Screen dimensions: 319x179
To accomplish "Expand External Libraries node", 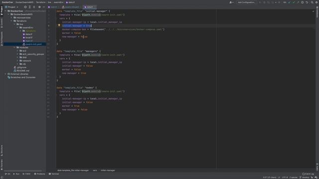I will pos(5,74).
